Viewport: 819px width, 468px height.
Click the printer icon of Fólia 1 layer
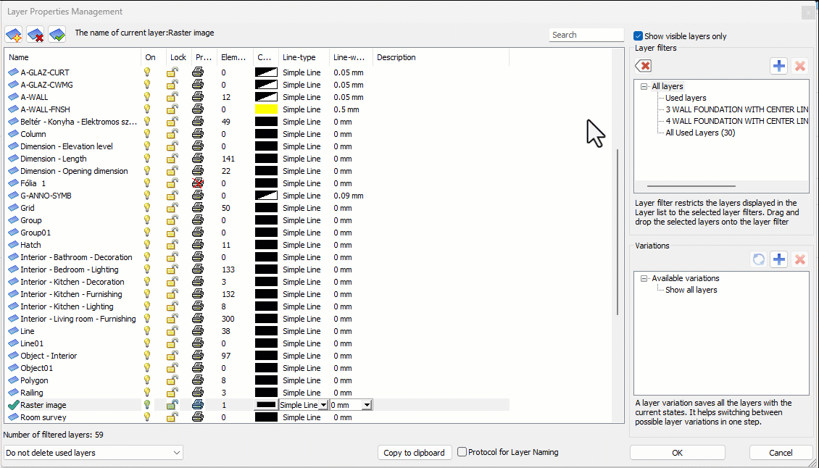[x=197, y=183]
